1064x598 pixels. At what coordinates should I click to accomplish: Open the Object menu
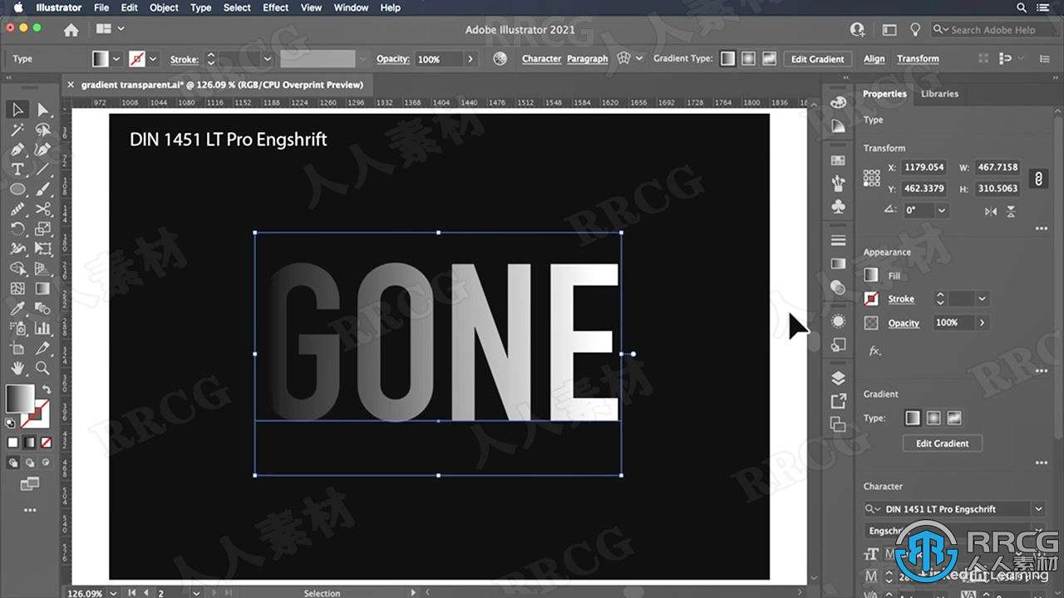click(164, 7)
